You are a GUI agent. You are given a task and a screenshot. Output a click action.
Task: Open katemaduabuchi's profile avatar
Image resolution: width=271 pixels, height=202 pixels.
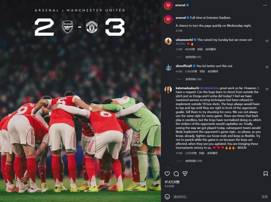point(168,90)
